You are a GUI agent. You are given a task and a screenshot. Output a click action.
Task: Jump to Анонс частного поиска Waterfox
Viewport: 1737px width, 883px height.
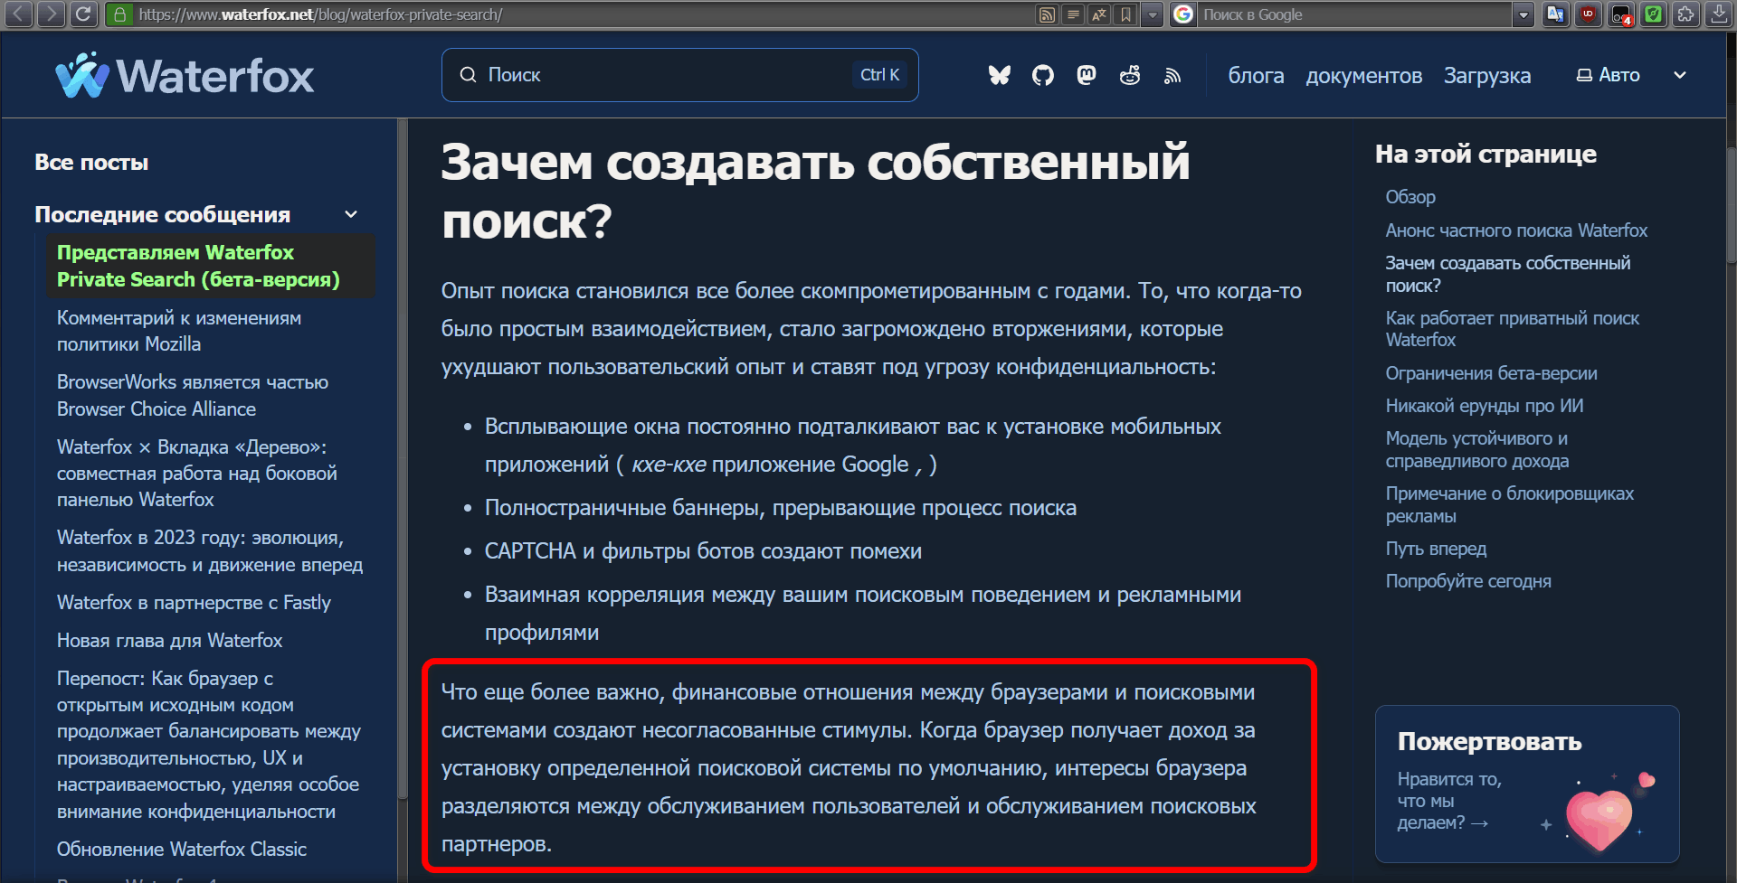tap(1516, 230)
